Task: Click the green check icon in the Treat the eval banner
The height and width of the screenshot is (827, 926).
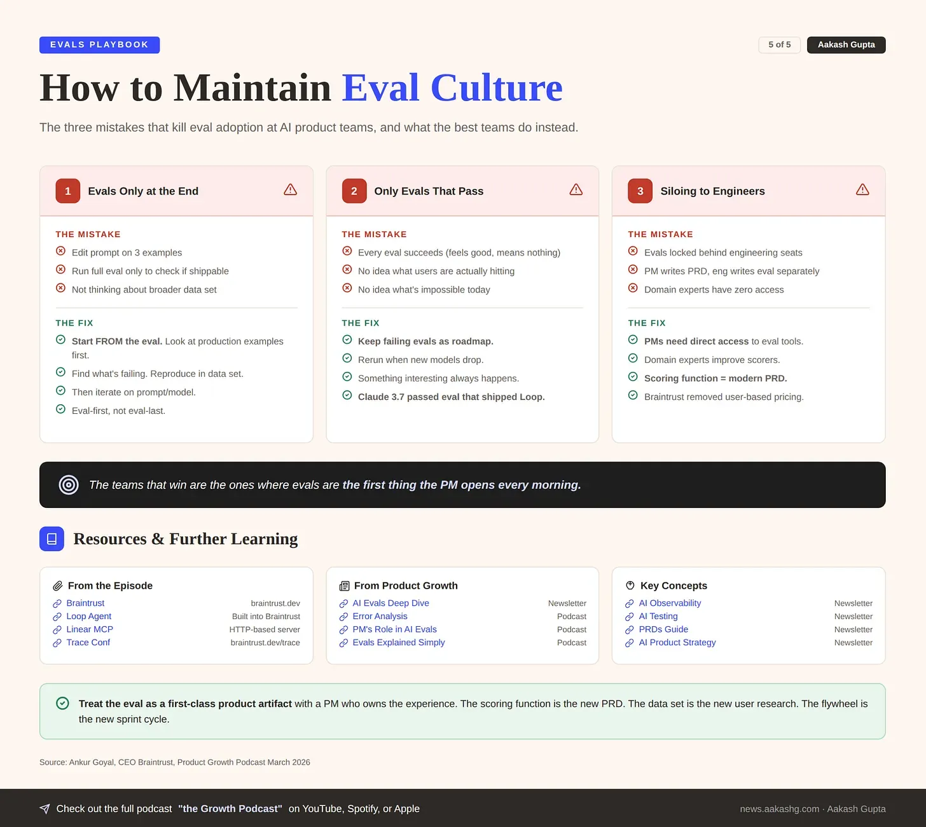Action: (x=62, y=703)
